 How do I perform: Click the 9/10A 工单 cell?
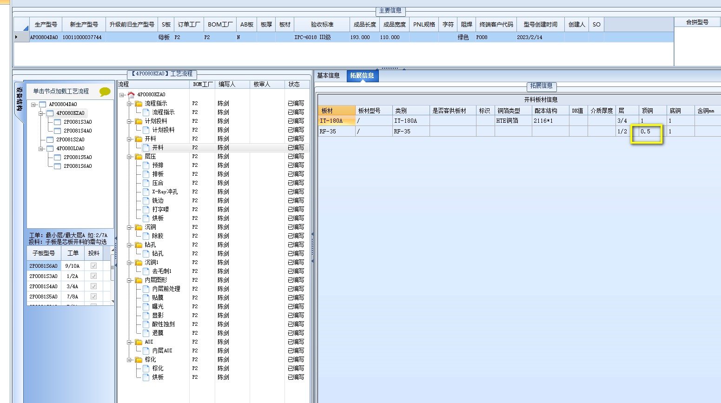(73, 266)
